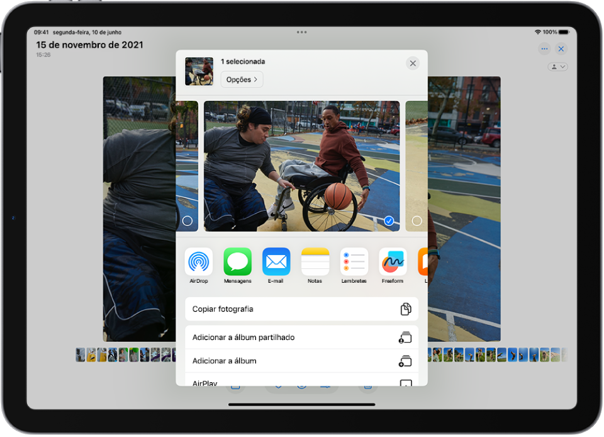The width and height of the screenshot is (604, 437).
Task: Tap the battery indicator in status bar
Action: point(564,32)
